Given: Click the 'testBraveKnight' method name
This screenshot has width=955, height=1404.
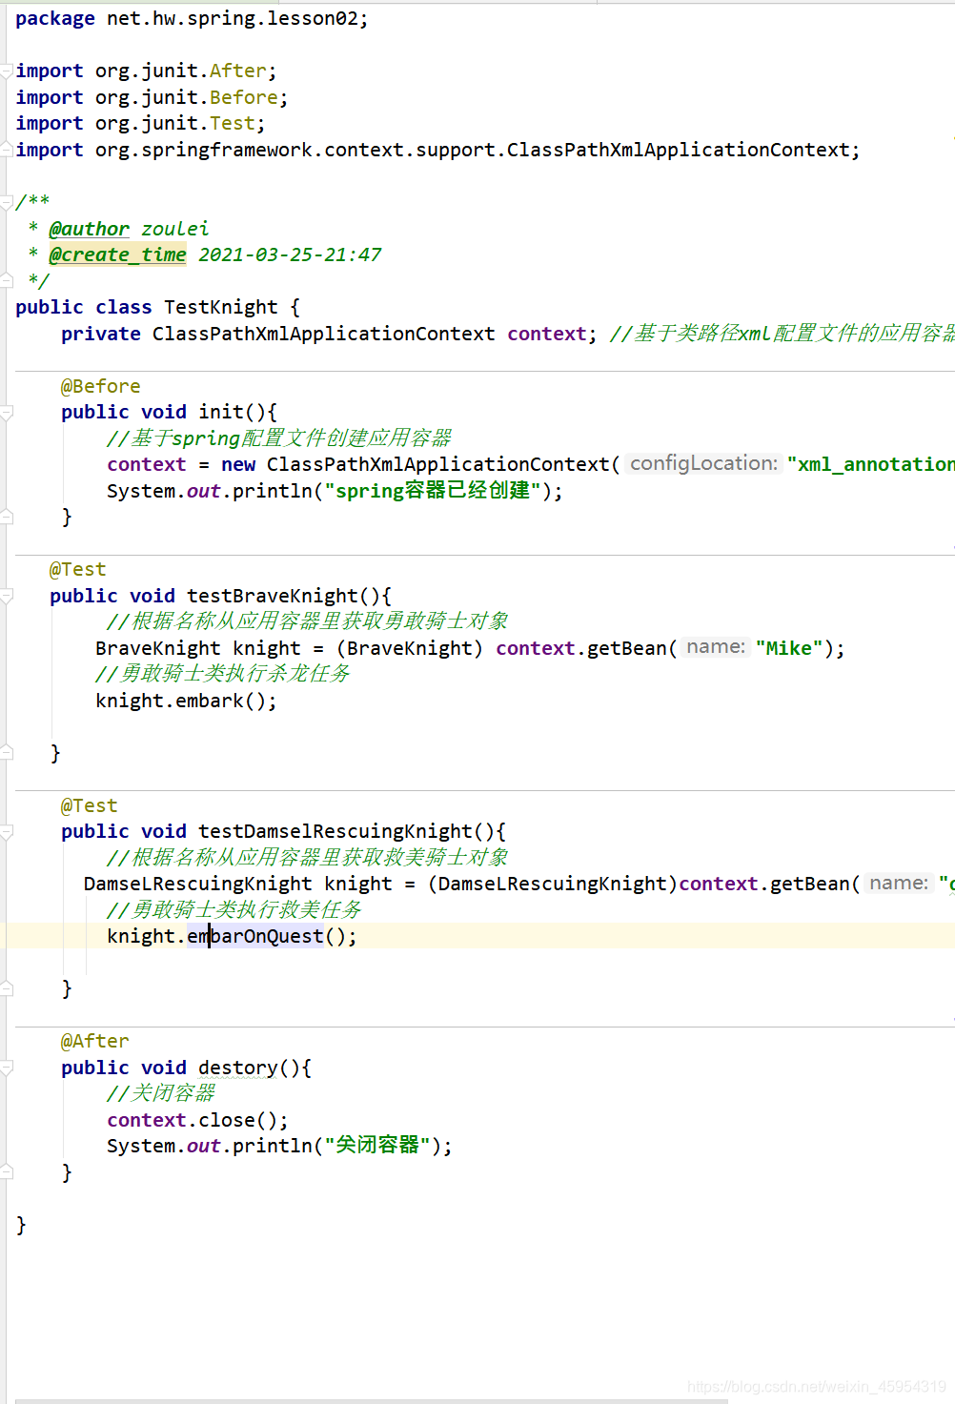Looking at the screenshot, I should [273, 596].
